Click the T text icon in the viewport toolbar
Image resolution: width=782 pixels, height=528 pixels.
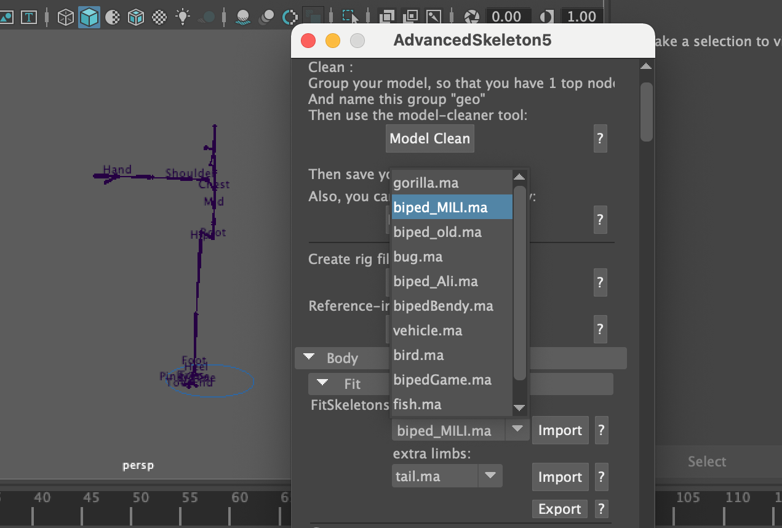click(28, 17)
